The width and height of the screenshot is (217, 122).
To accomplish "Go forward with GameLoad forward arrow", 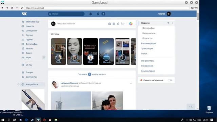I will point(17,8).
